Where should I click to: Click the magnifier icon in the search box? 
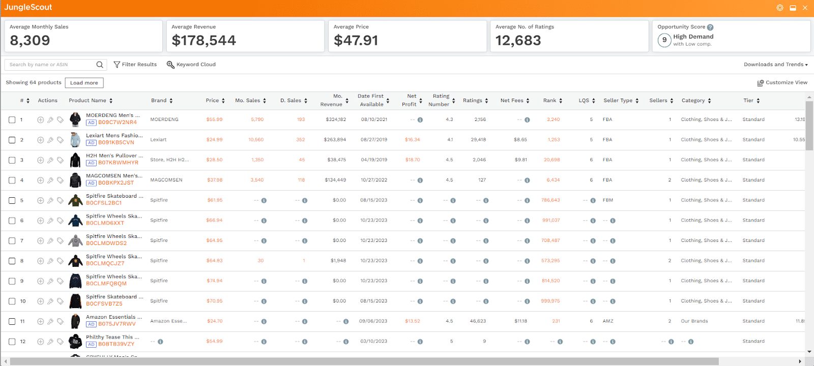pyautogui.click(x=100, y=65)
